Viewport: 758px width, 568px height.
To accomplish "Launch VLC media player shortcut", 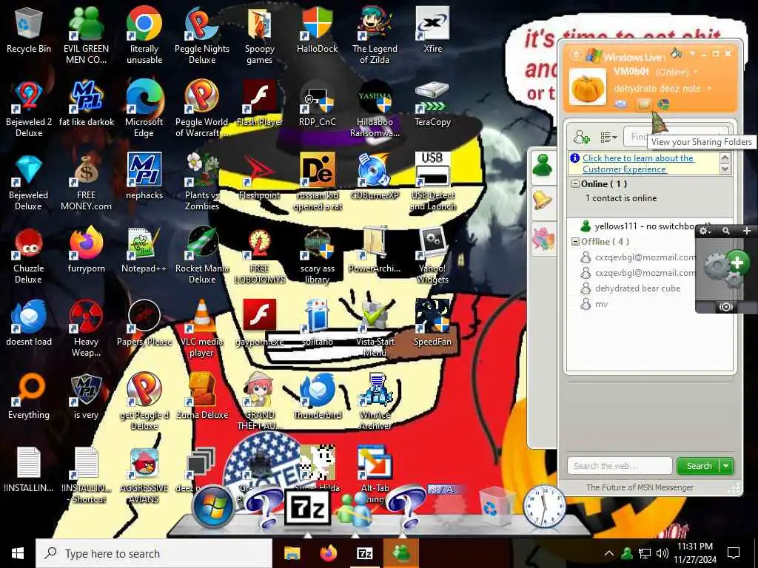I will (x=202, y=328).
